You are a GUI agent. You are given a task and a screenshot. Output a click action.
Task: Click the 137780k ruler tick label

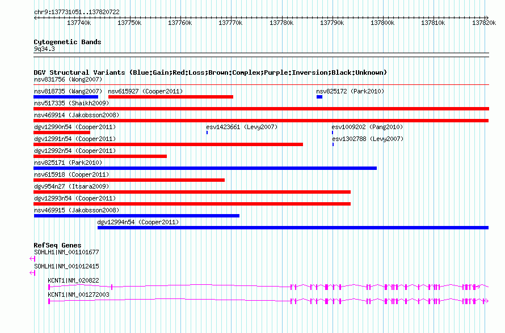tap(281, 23)
